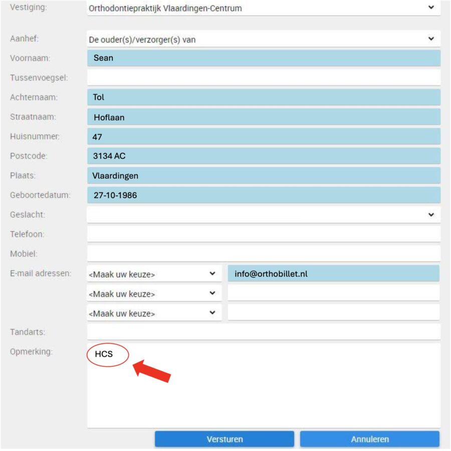Open the Vestiging location dropdown
451x451 pixels.
click(x=264, y=8)
